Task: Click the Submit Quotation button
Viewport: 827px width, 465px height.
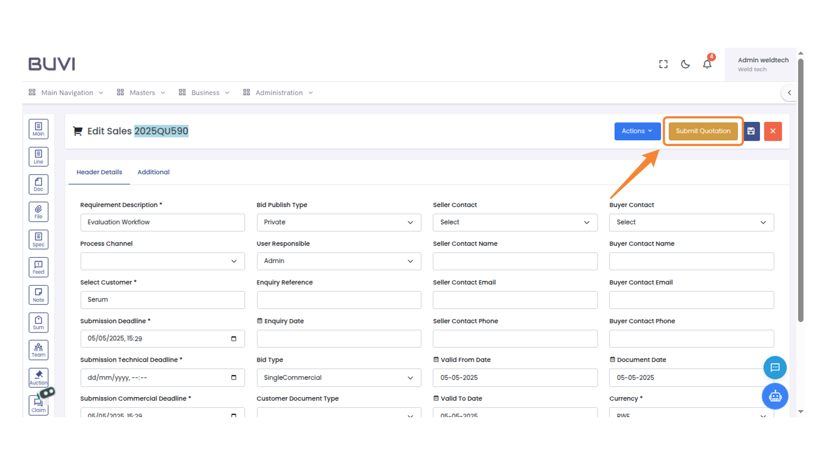Action: tap(703, 131)
